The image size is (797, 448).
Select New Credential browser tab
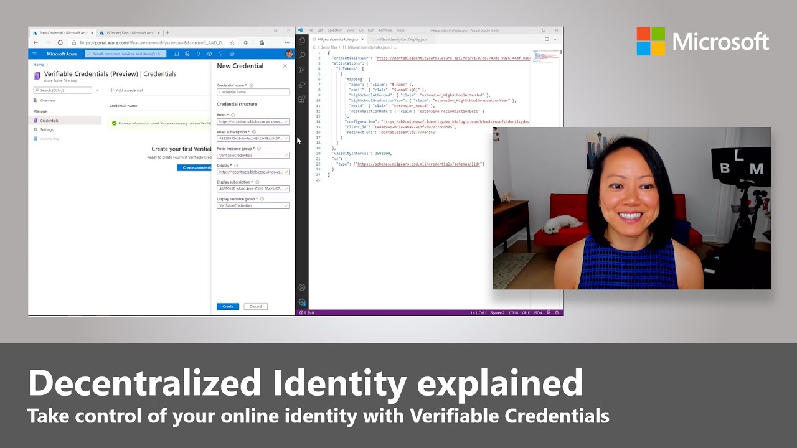[62, 32]
